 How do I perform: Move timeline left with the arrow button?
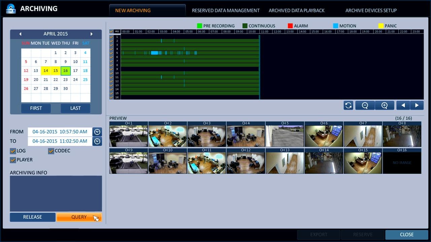pyautogui.click(x=403, y=105)
